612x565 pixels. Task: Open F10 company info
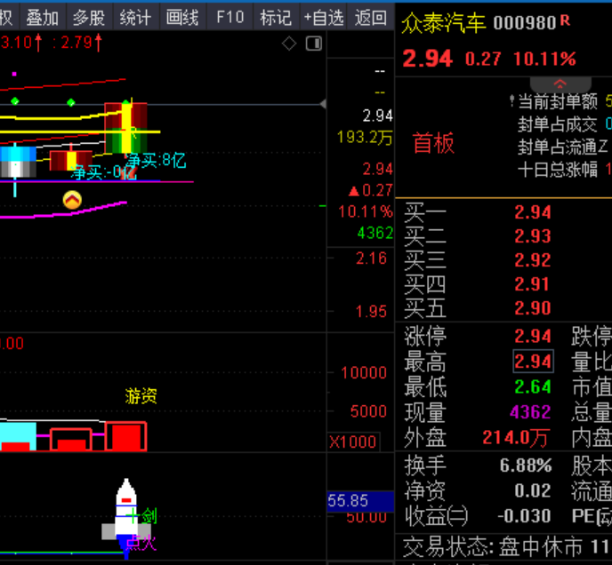(229, 18)
